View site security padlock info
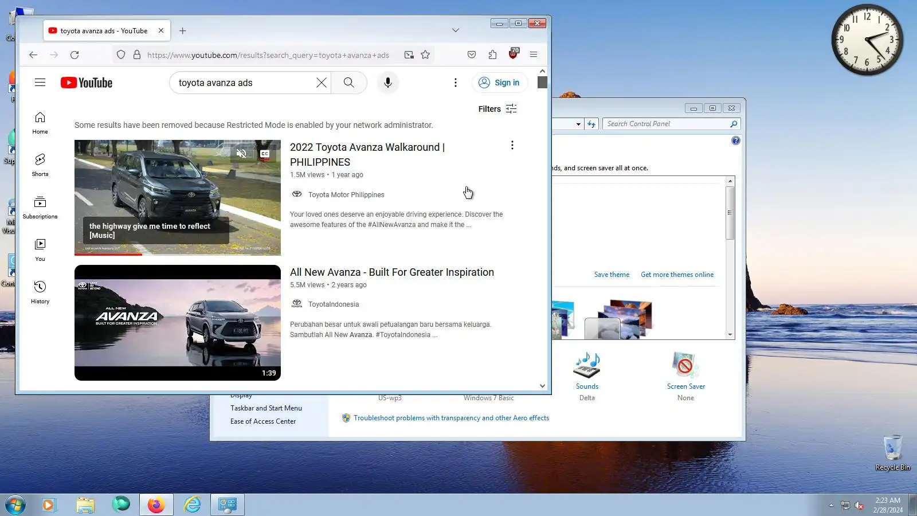 point(137,55)
